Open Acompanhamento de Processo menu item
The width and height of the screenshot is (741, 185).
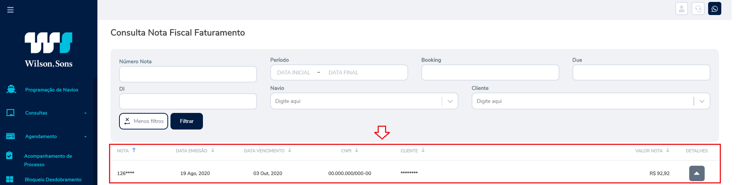(x=48, y=160)
